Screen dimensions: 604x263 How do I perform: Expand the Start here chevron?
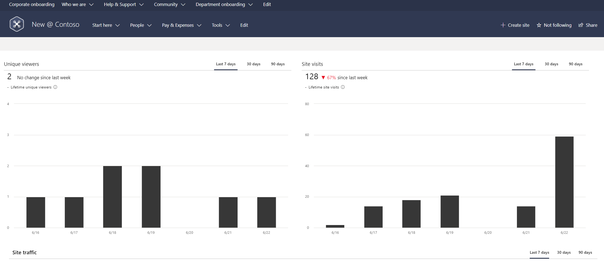coord(118,25)
